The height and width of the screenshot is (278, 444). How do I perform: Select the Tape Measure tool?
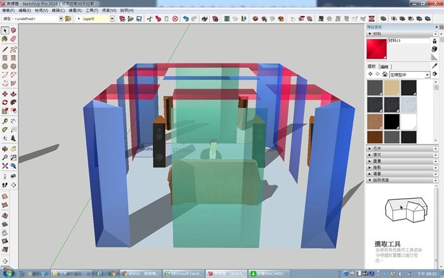tap(5, 121)
